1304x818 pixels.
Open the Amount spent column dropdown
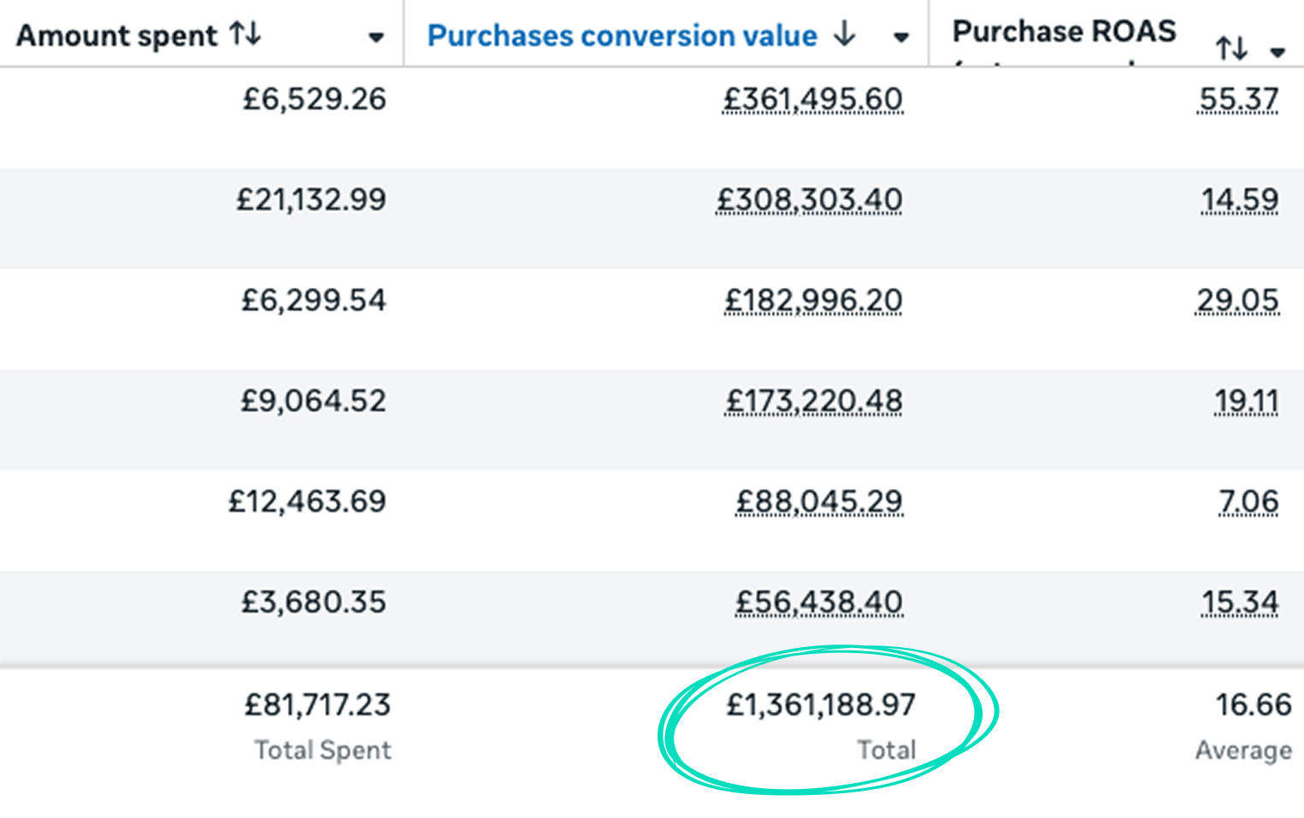(376, 38)
